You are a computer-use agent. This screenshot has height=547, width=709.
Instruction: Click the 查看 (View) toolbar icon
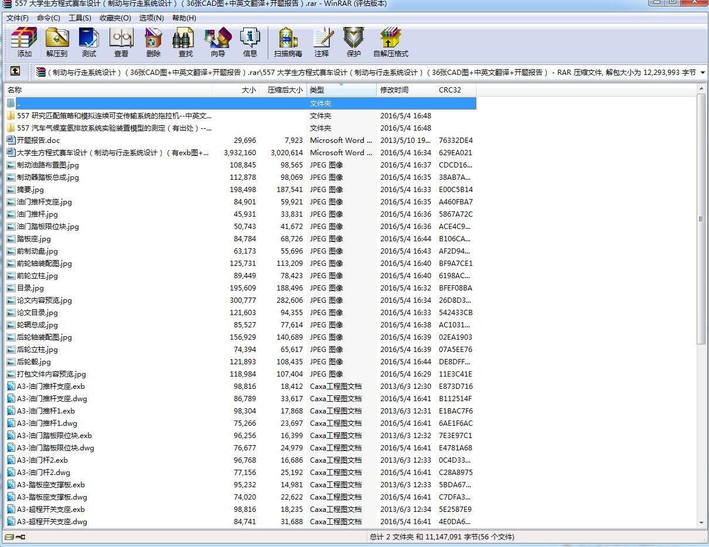[121, 38]
